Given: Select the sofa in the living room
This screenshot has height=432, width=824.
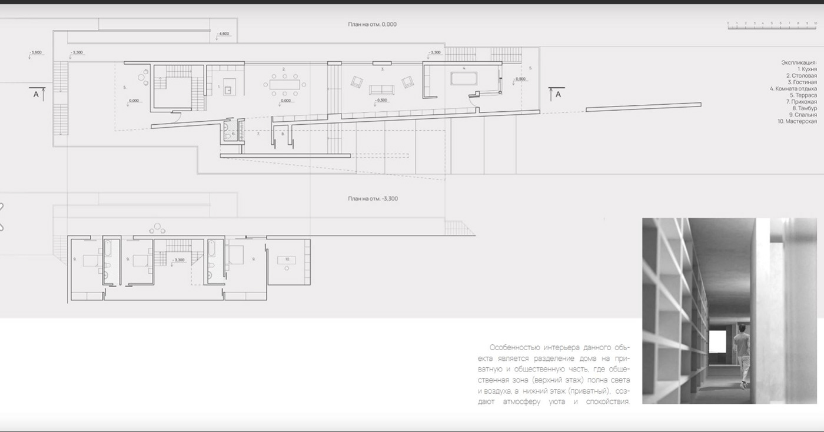Looking at the screenshot, I should (381, 89).
